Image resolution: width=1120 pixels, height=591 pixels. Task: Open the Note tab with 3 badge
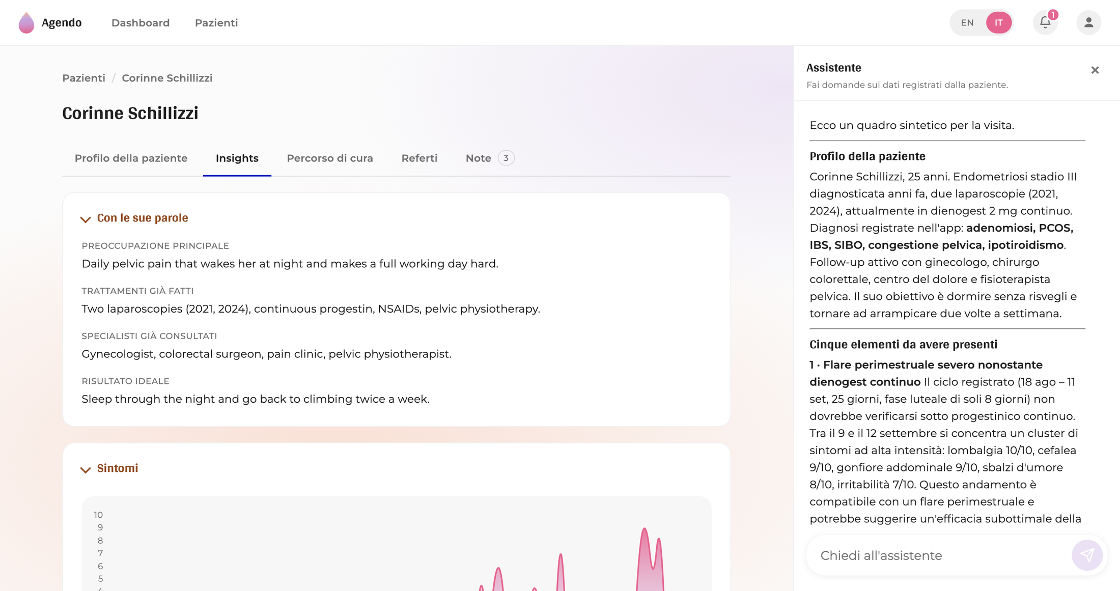click(x=490, y=158)
